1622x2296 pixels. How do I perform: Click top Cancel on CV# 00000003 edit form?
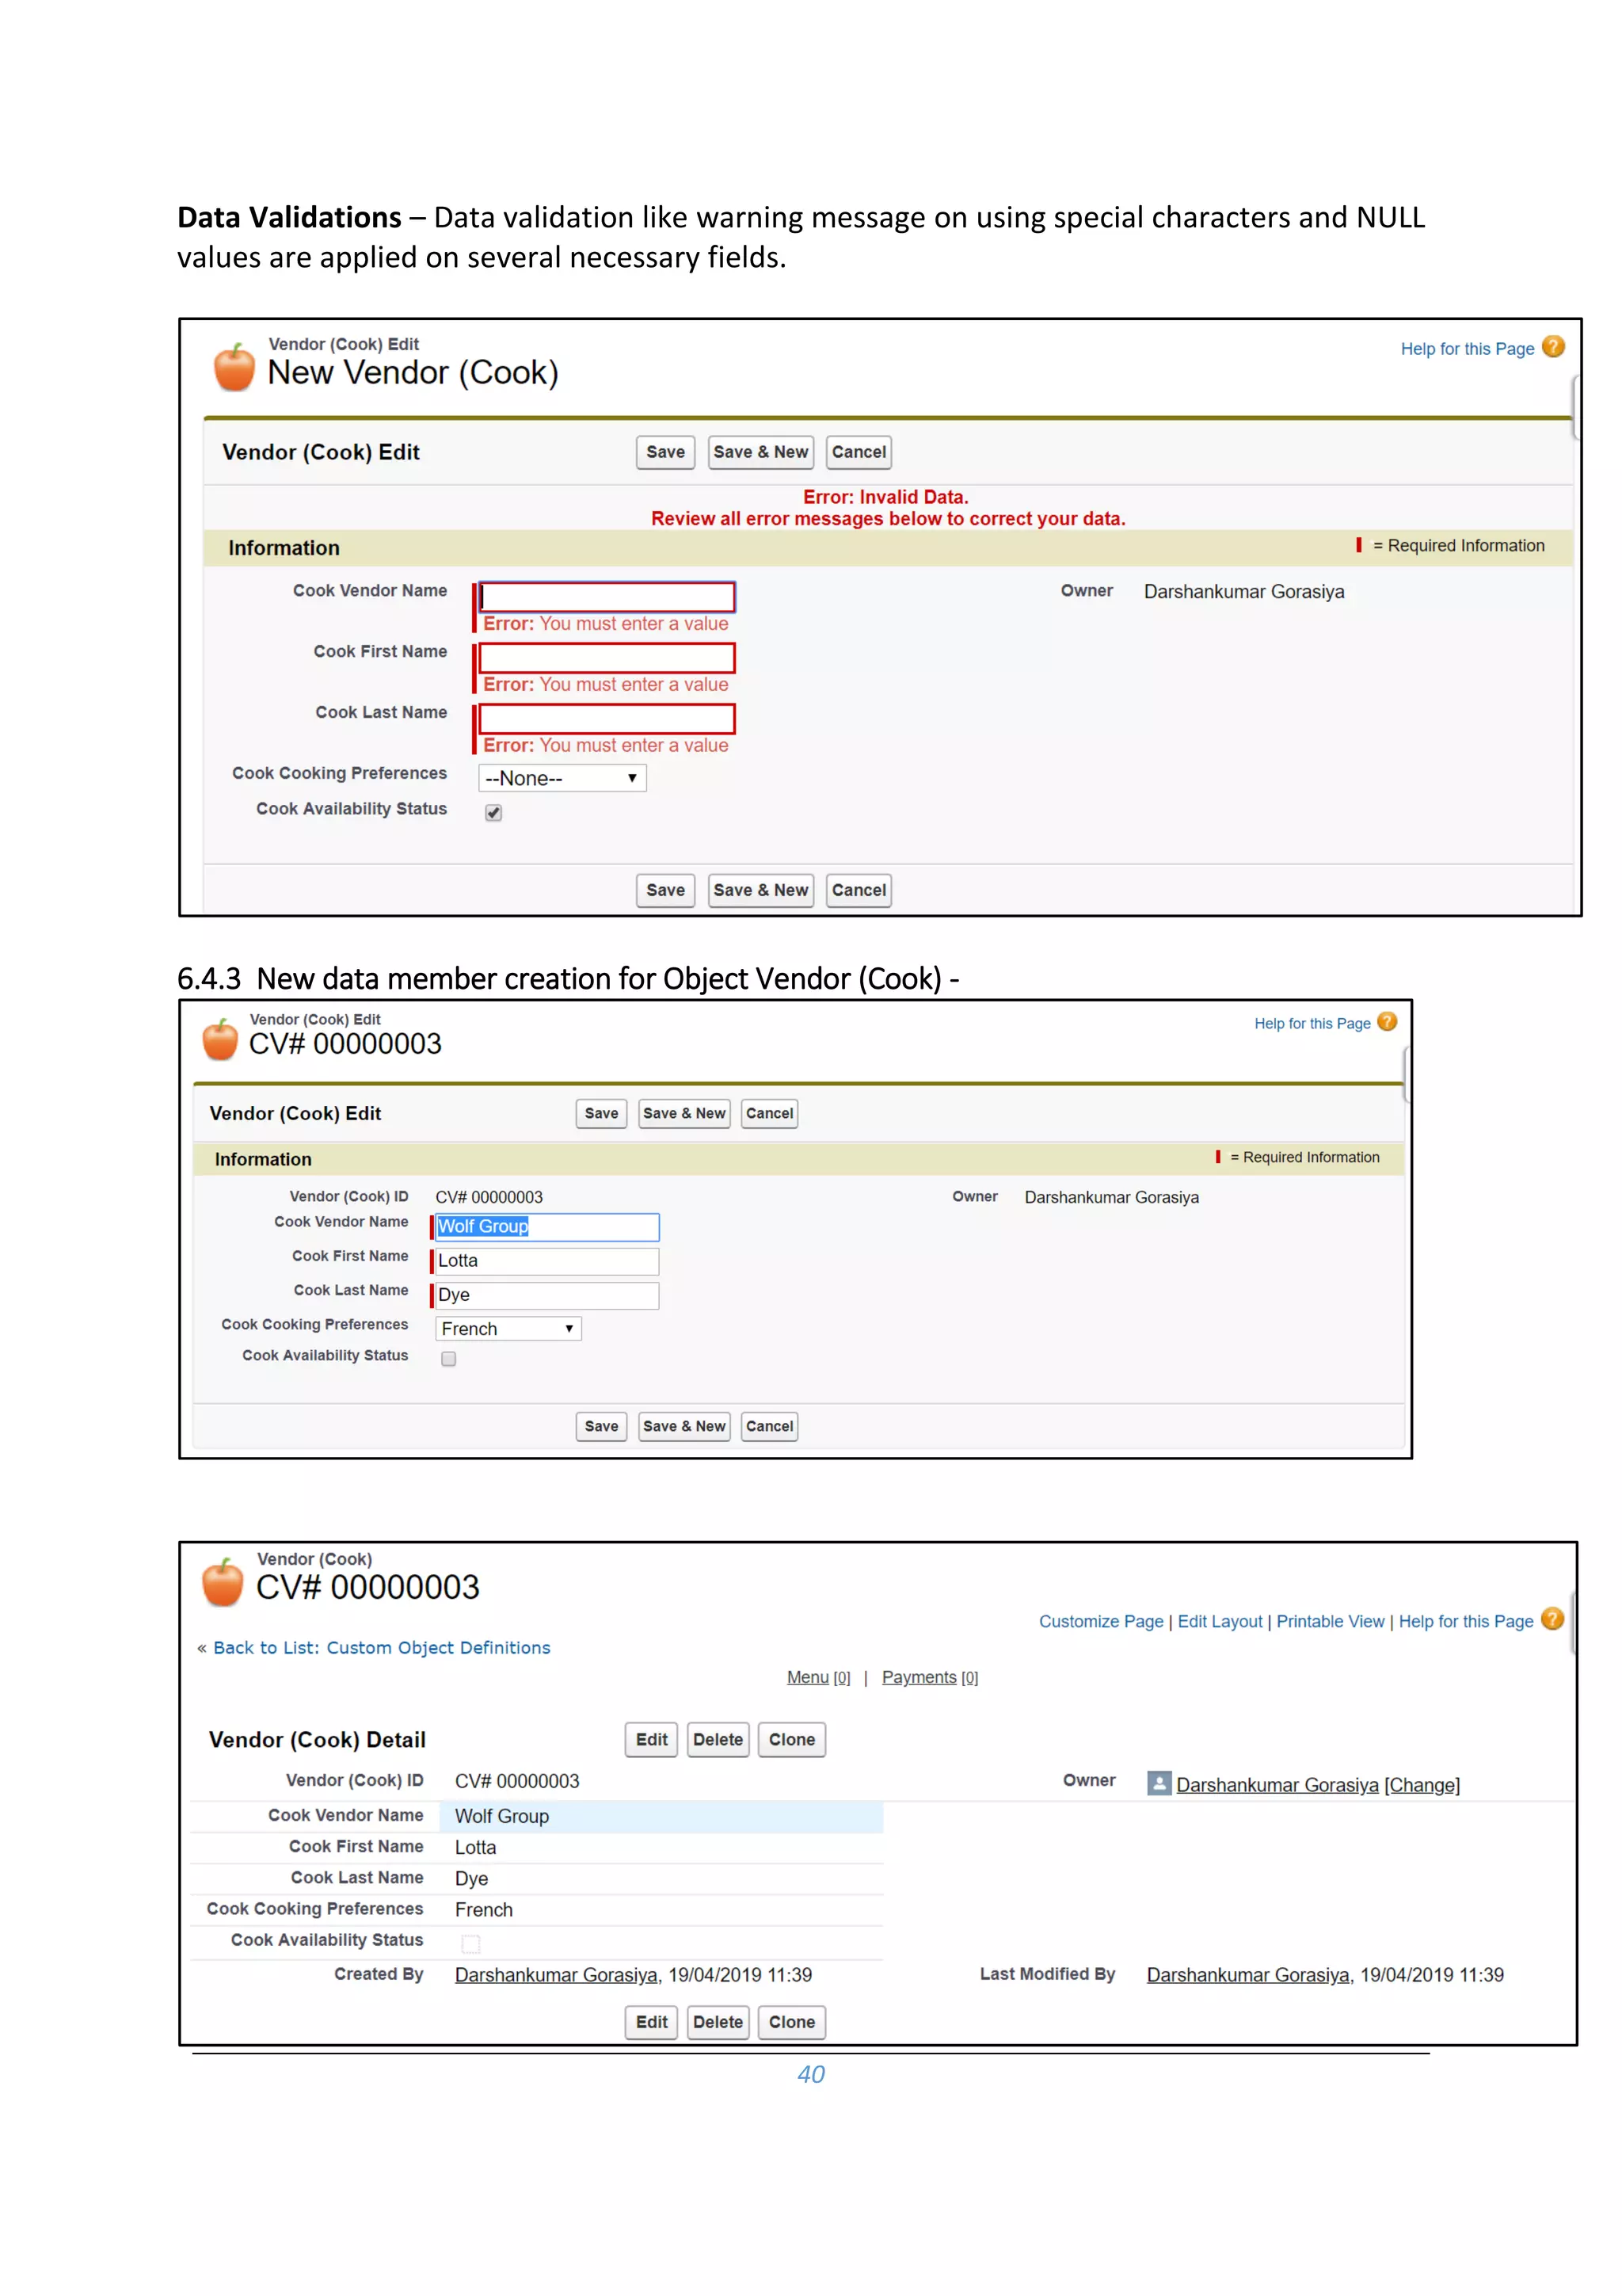(x=770, y=1113)
